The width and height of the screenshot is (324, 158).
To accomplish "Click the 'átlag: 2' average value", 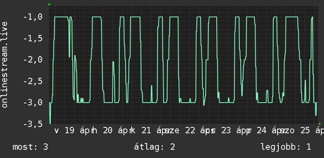I will [155, 147].
